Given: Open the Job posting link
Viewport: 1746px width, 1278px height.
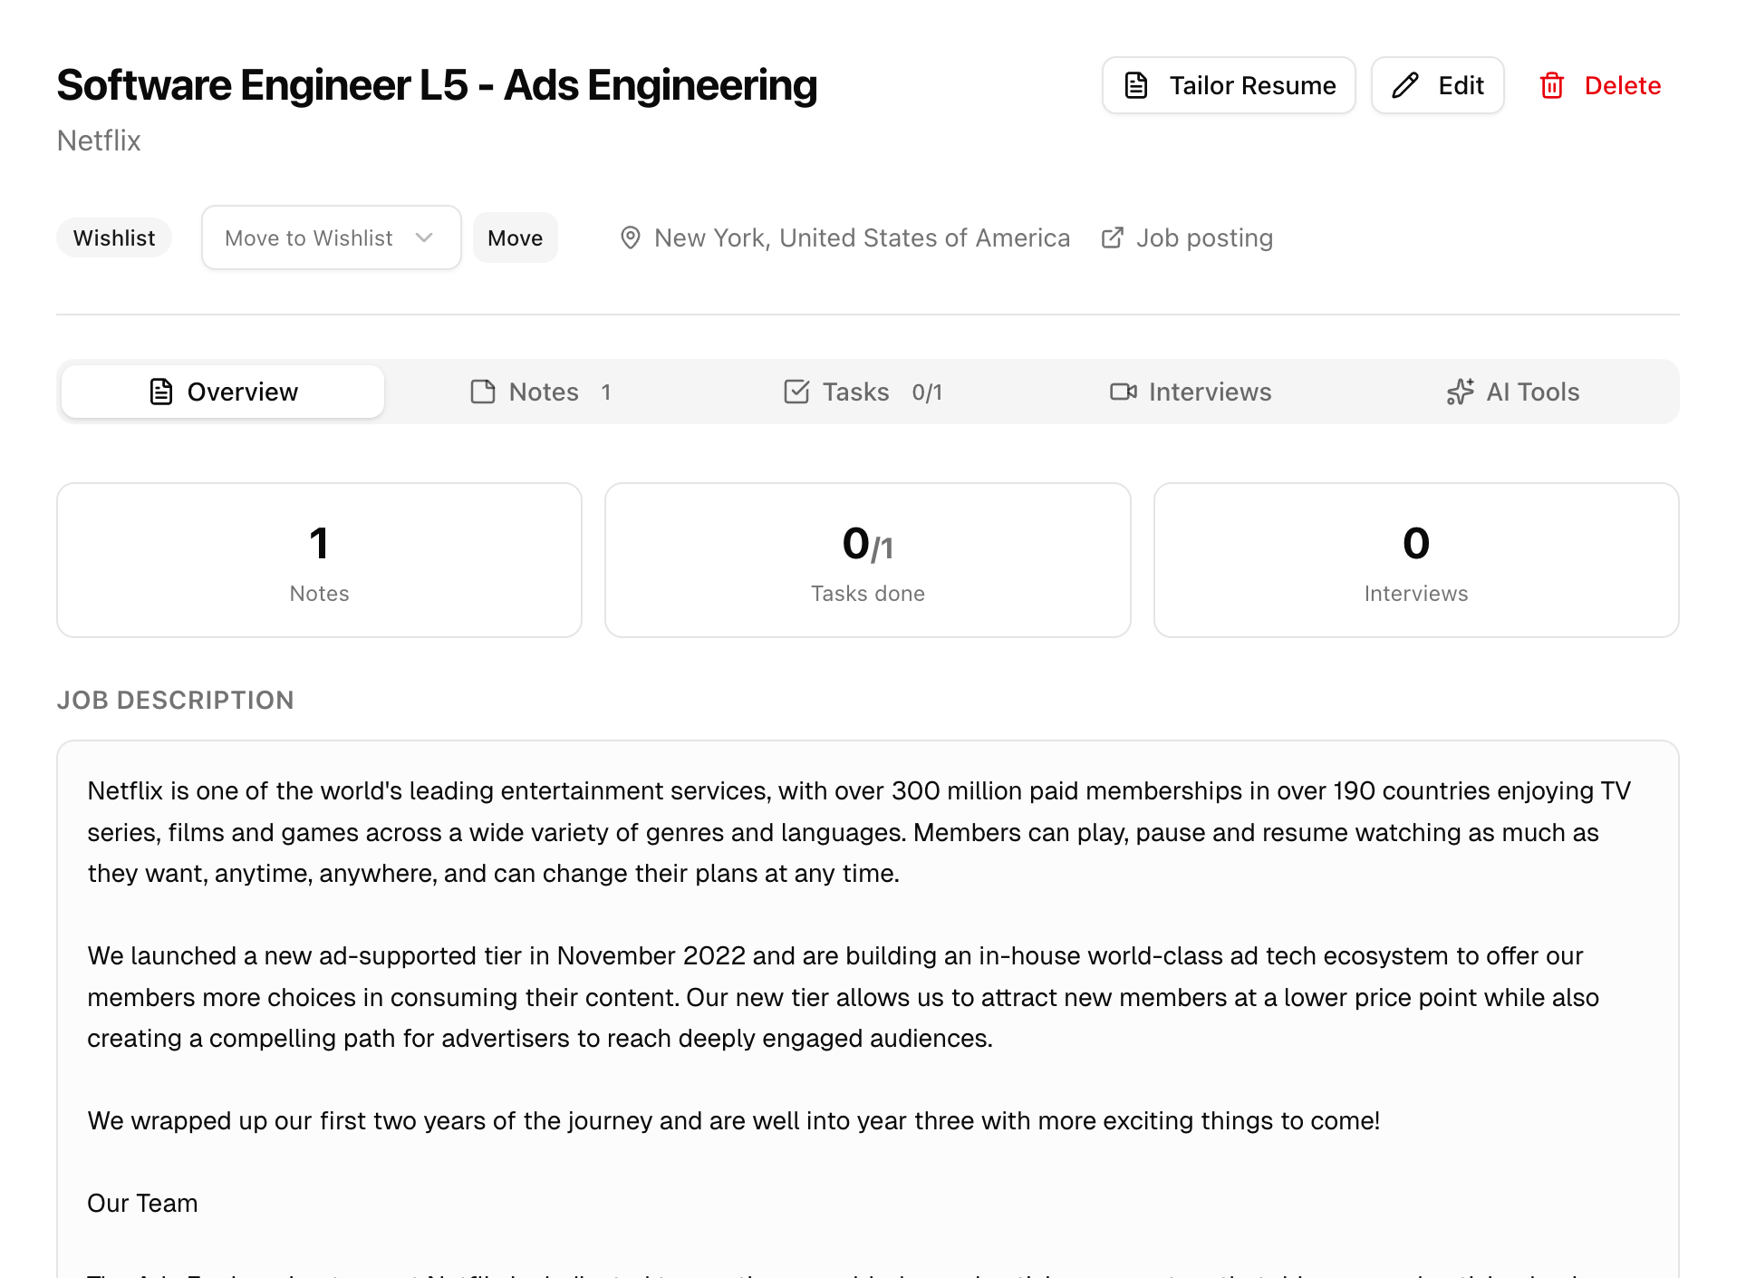Looking at the screenshot, I should [1204, 237].
